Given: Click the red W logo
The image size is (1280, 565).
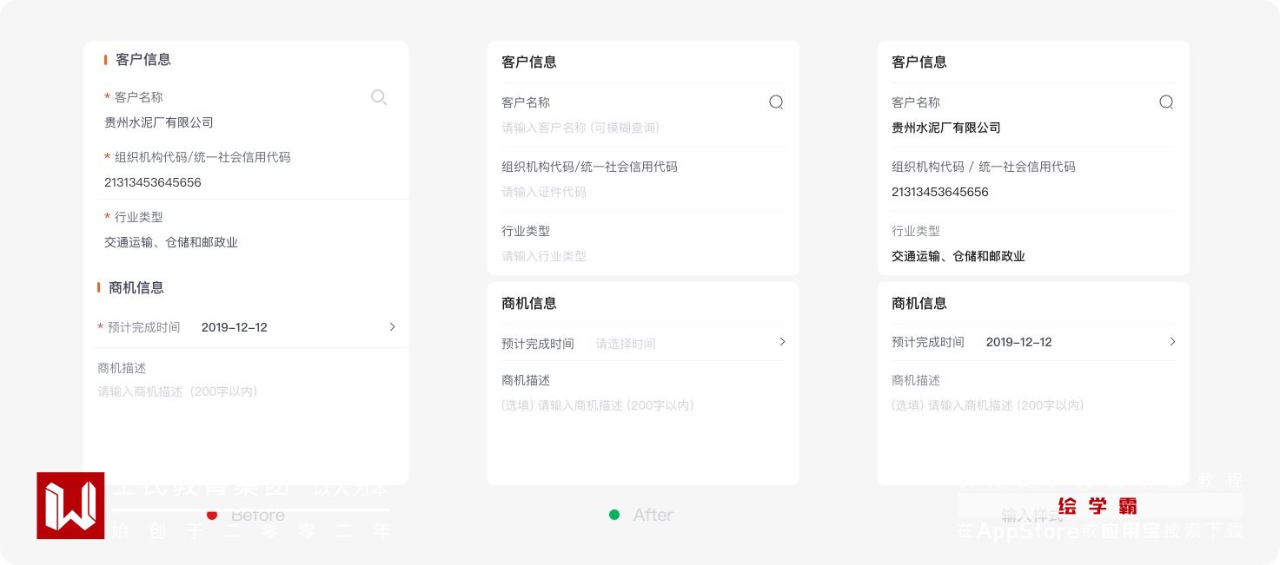Looking at the screenshot, I should tap(70, 505).
